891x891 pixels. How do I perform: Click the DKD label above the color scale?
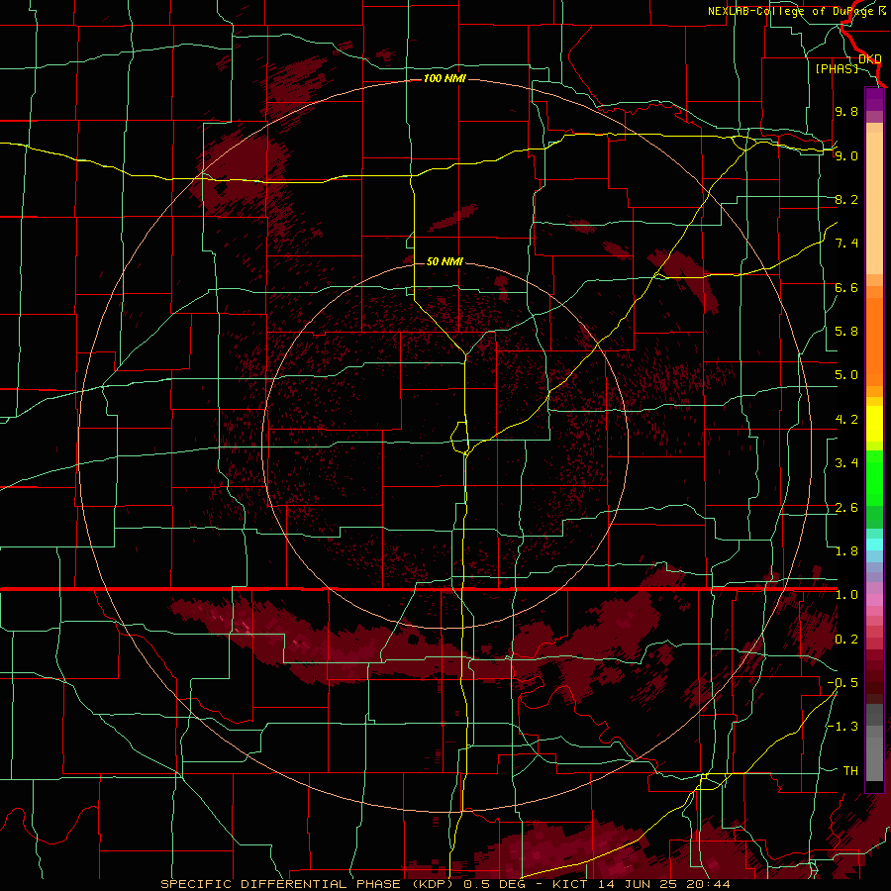pyautogui.click(x=870, y=58)
